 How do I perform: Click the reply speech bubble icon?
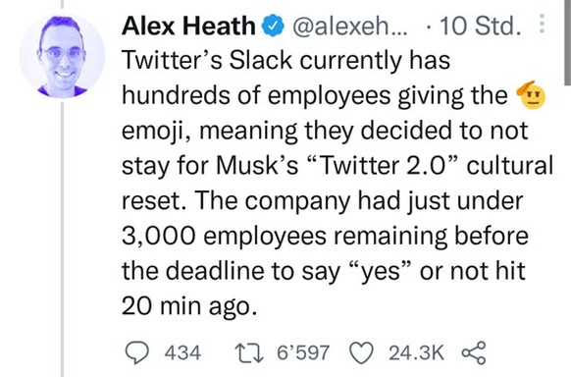tap(137, 352)
